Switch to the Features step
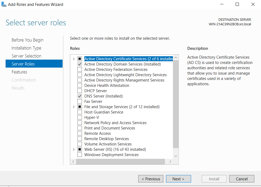261x187 pixels. (x=19, y=72)
